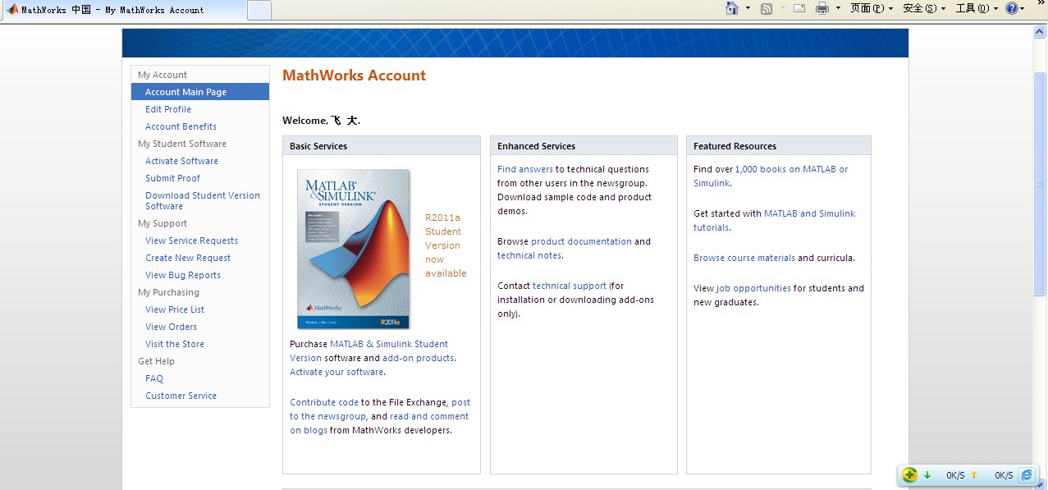The height and width of the screenshot is (490, 1048).
Task: Click Visit the Store
Action: pyautogui.click(x=175, y=344)
